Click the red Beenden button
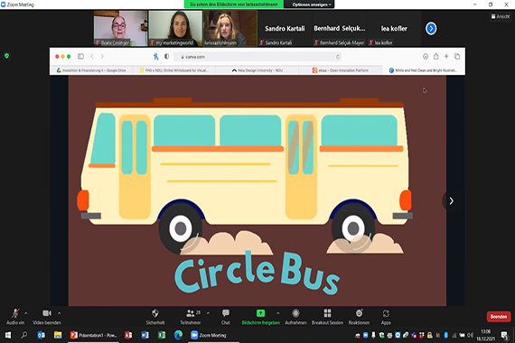Screen dimensions: 515x343 [x=499, y=317]
